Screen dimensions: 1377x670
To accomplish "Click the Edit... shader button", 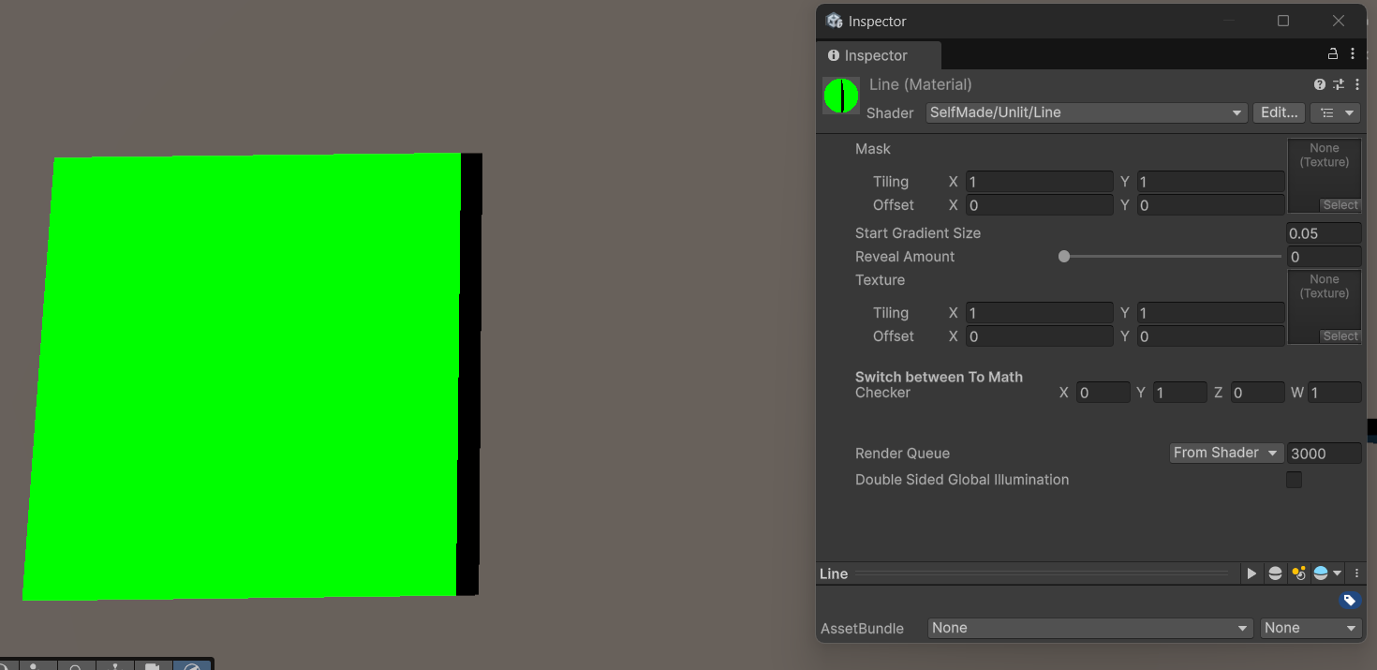I will pos(1279,112).
